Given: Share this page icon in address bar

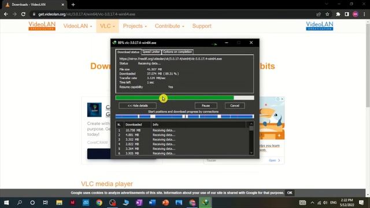Looking at the screenshot, I should [x=319, y=14].
